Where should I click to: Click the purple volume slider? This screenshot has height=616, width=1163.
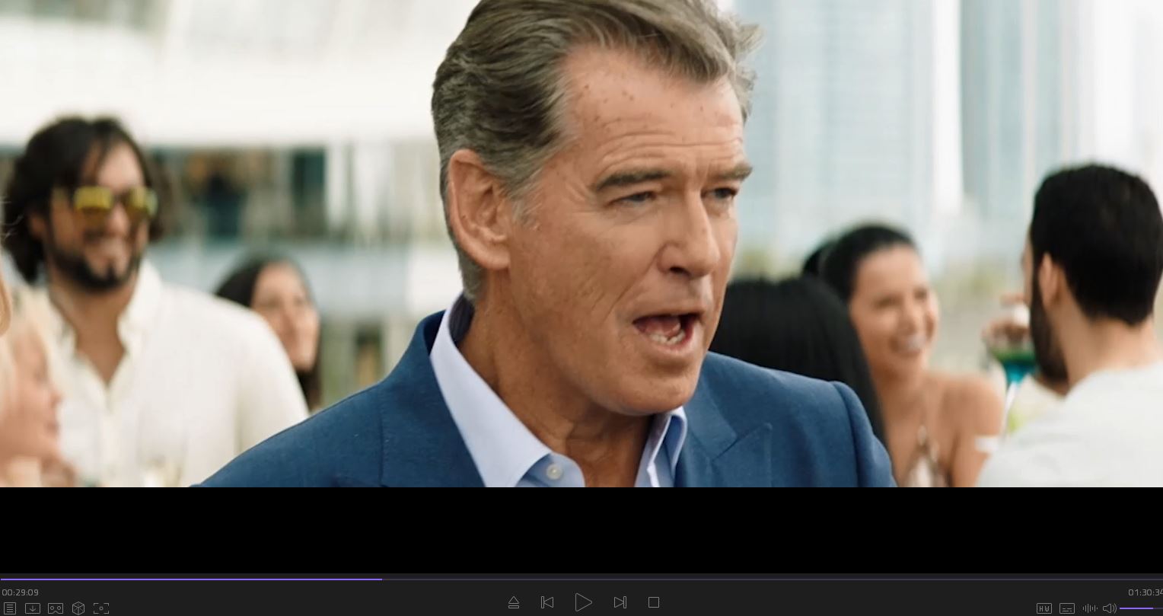(1138, 608)
